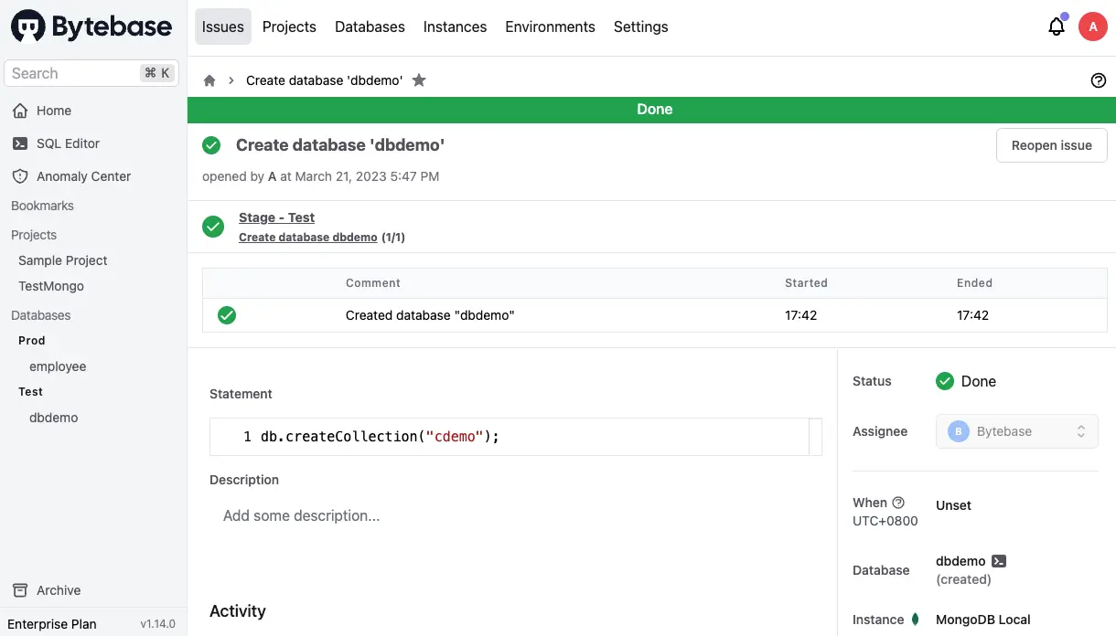
Task: Open the notifications bell
Action: (1057, 26)
